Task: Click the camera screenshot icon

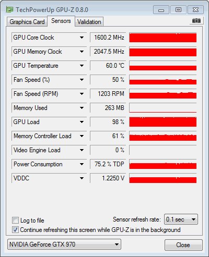Action: 196,21
